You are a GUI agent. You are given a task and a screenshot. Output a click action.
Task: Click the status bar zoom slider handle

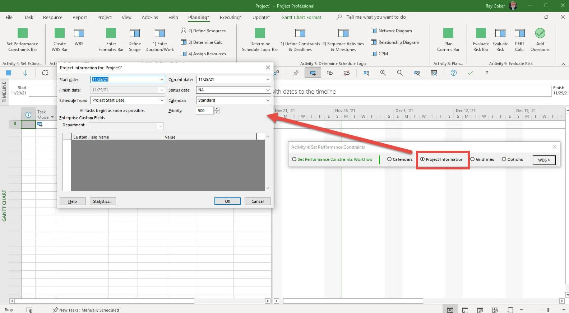548,310
